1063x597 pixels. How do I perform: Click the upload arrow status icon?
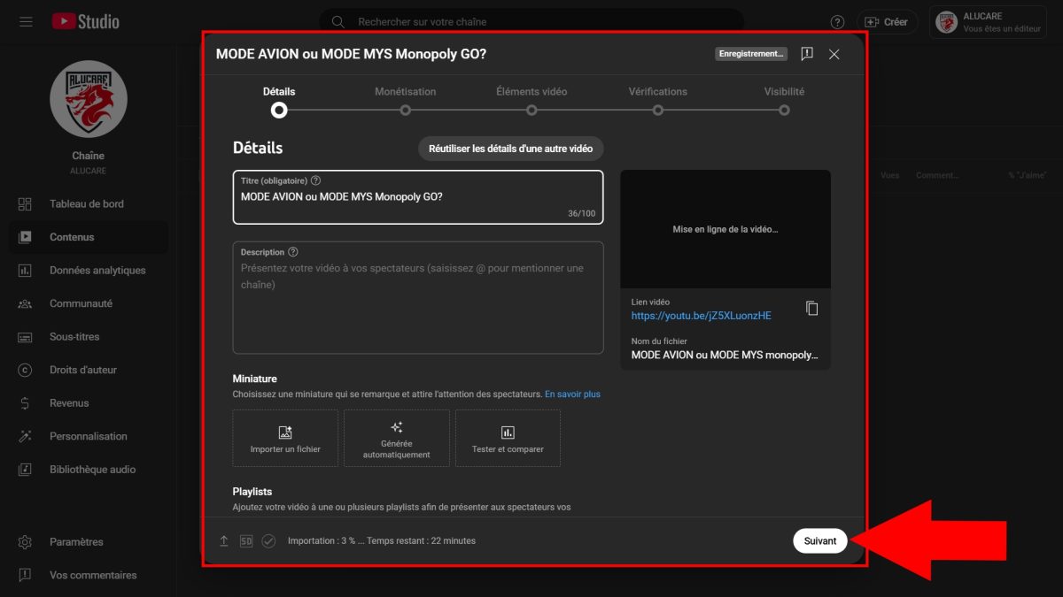point(224,540)
